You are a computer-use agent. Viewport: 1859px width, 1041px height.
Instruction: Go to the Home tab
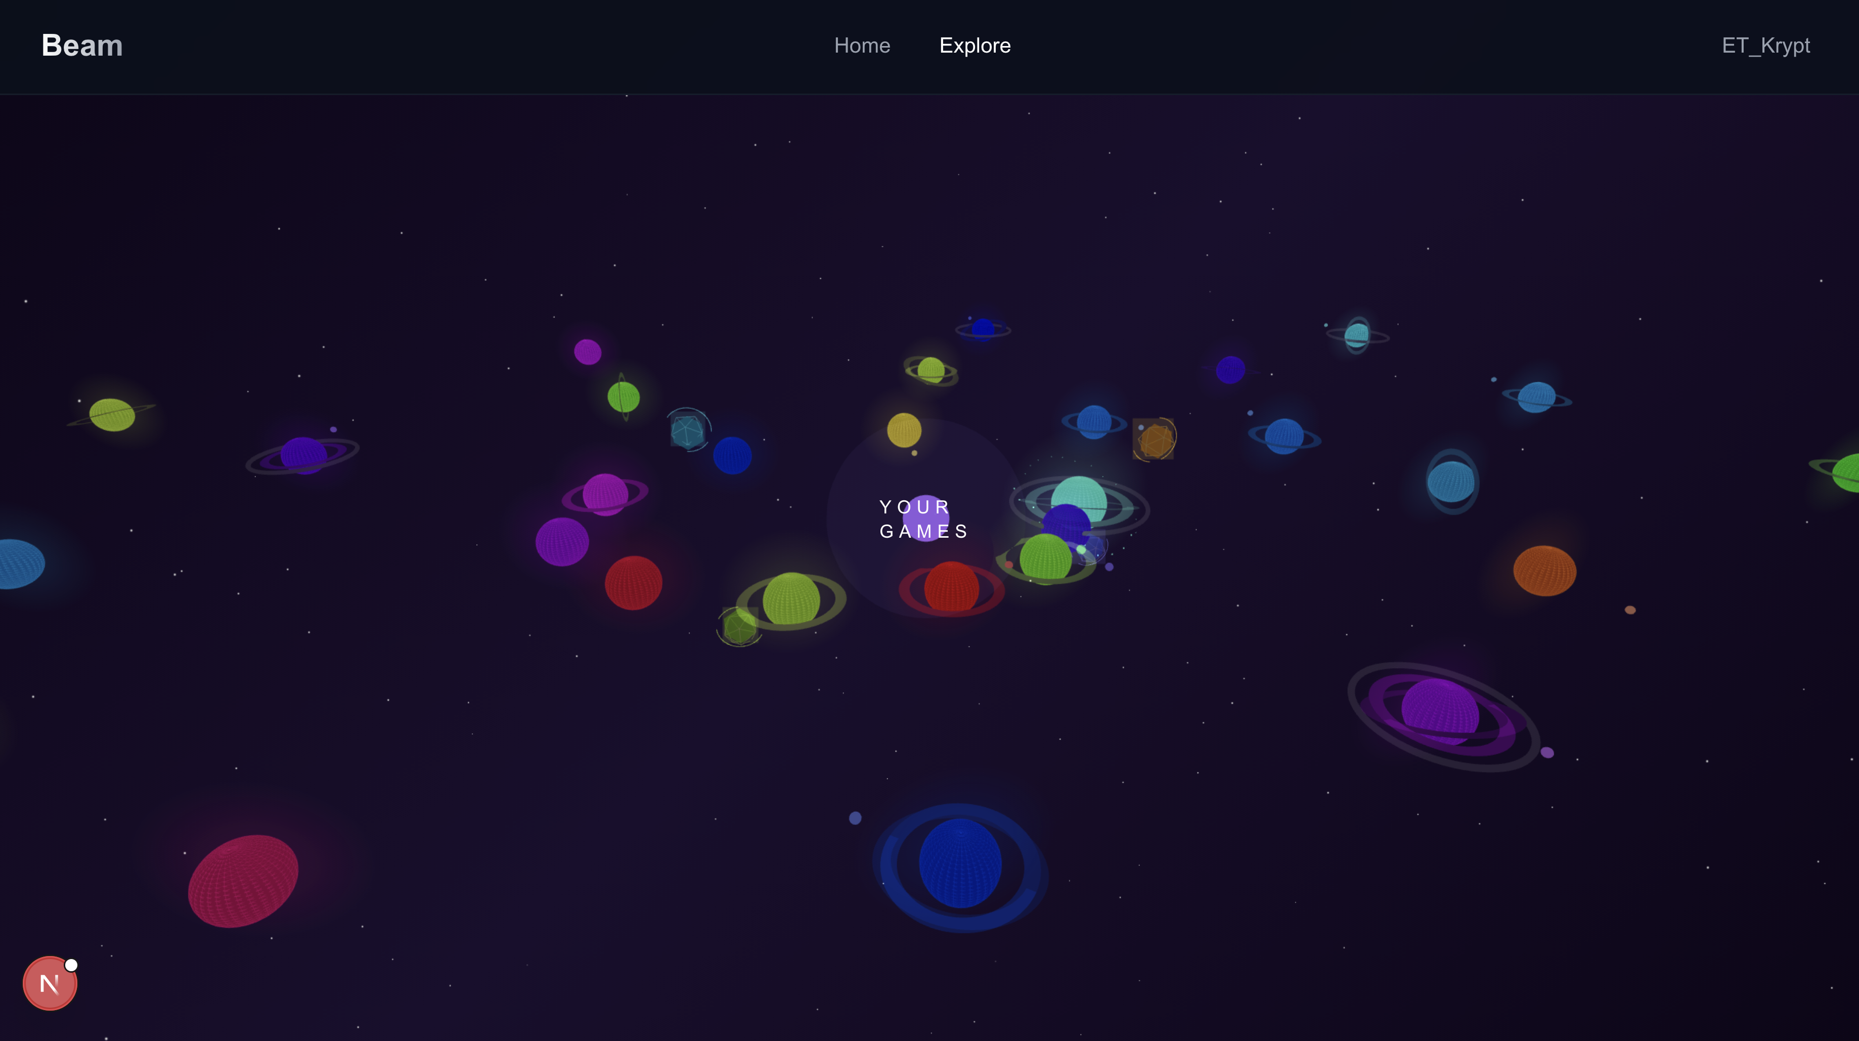[x=862, y=46]
